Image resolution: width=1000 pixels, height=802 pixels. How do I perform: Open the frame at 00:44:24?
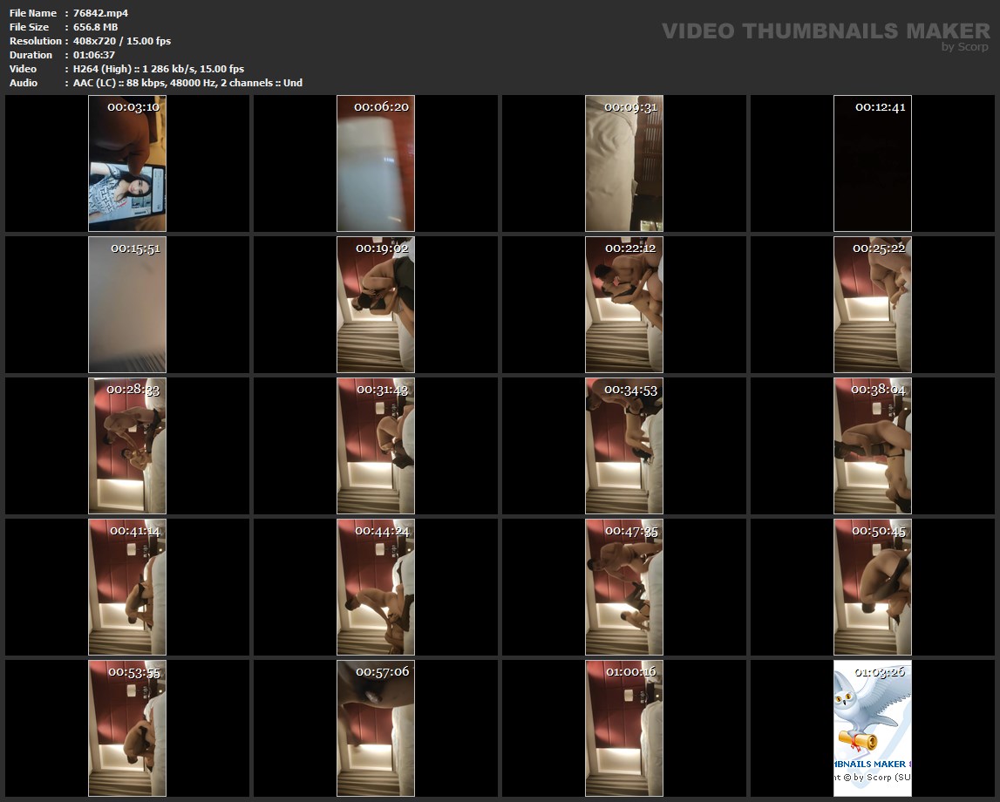[x=376, y=587]
